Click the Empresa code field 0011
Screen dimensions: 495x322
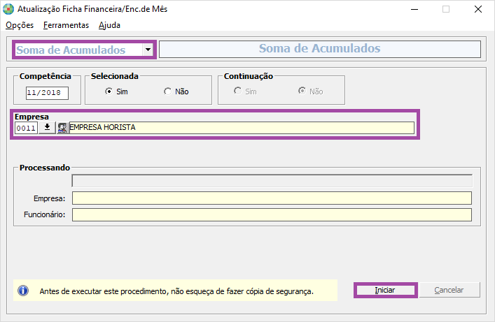point(26,128)
